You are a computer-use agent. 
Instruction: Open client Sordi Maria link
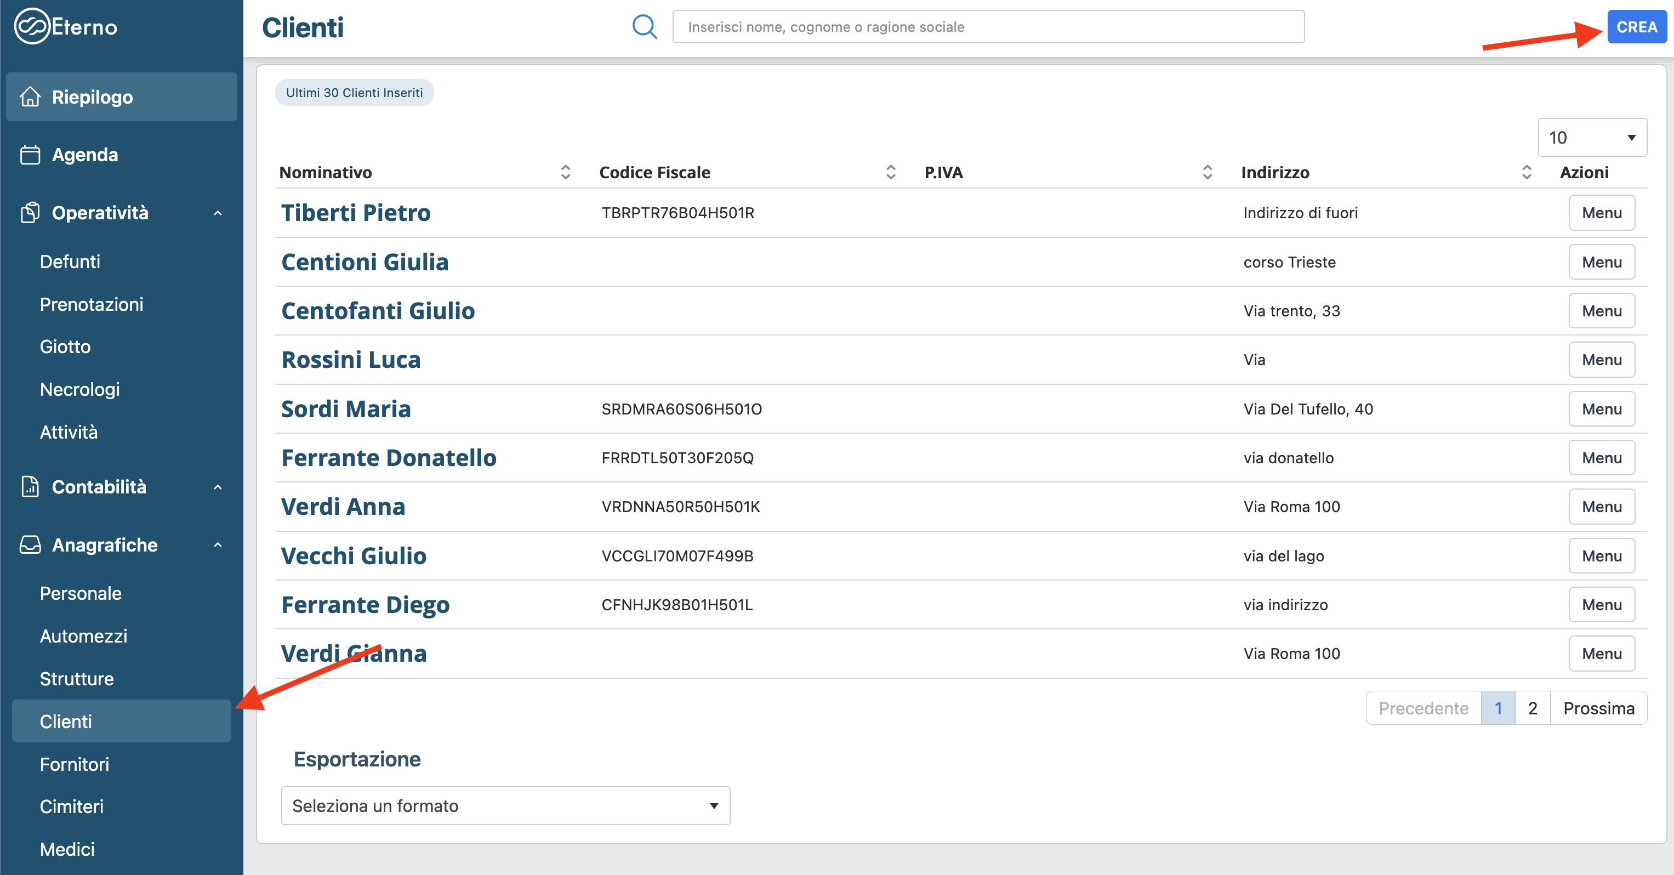click(x=346, y=409)
